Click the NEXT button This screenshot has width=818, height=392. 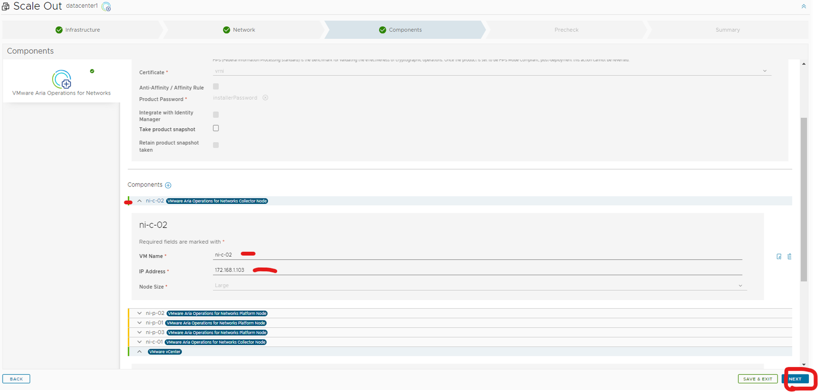pos(795,379)
